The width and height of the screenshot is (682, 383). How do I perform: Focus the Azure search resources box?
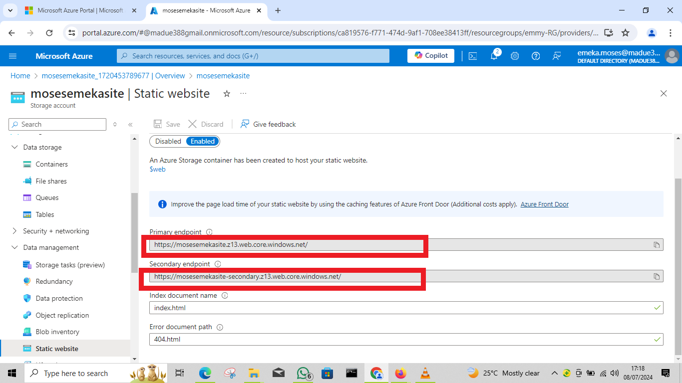click(253, 56)
